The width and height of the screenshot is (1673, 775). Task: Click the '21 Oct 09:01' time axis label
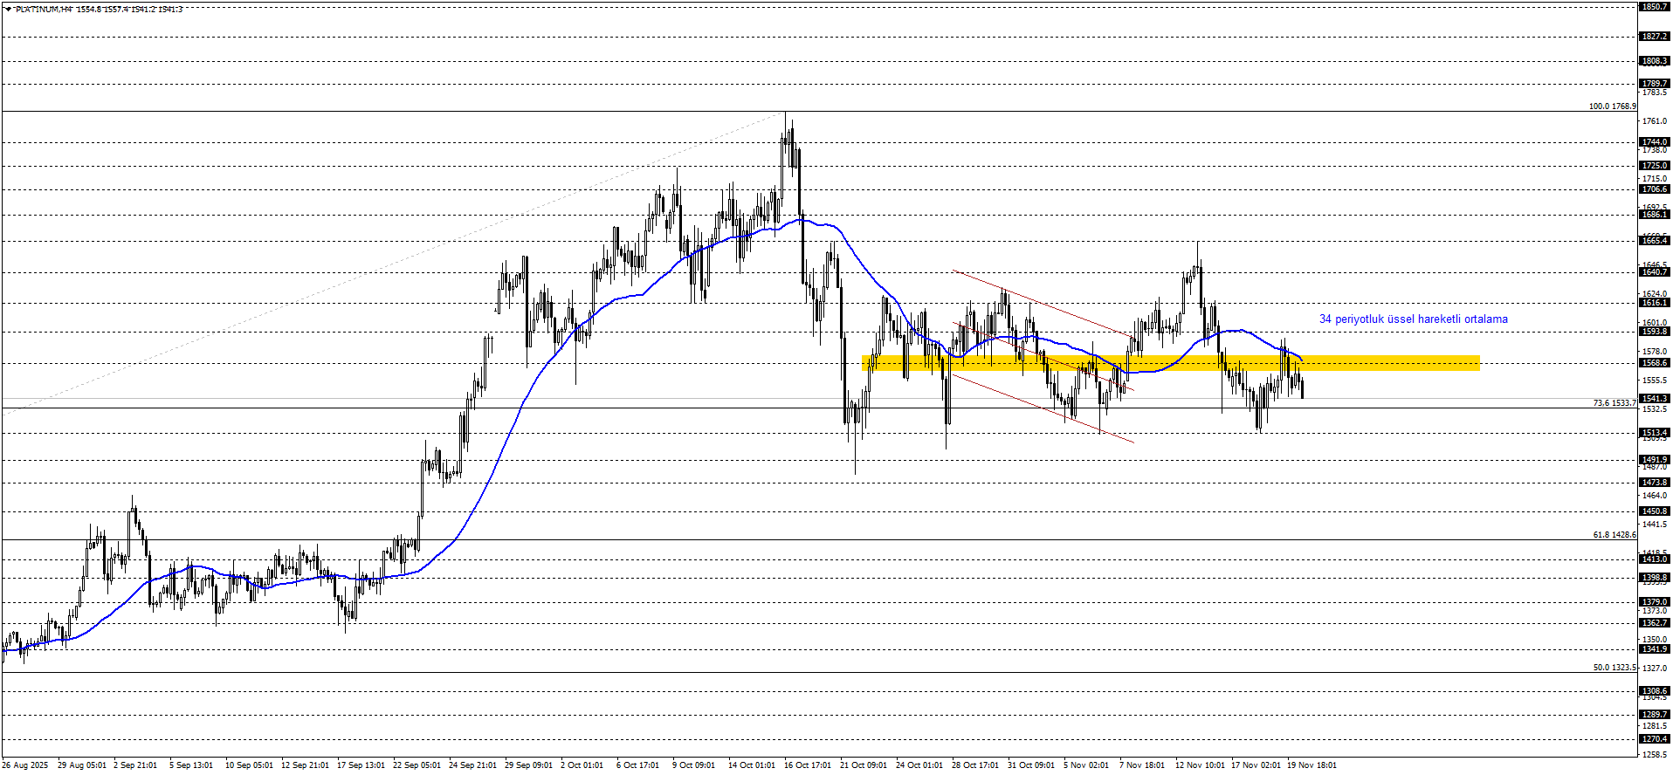click(x=864, y=765)
